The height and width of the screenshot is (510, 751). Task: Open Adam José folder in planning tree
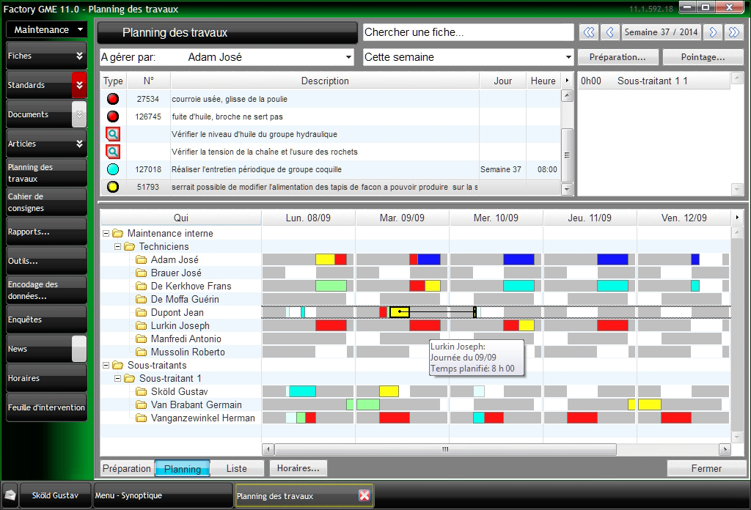click(x=141, y=260)
